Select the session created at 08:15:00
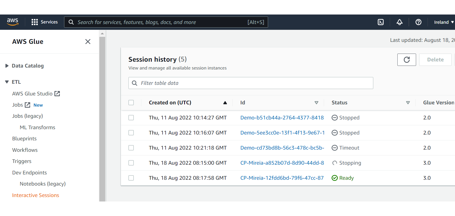The height and width of the screenshot is (216, 455). [131, 163]
